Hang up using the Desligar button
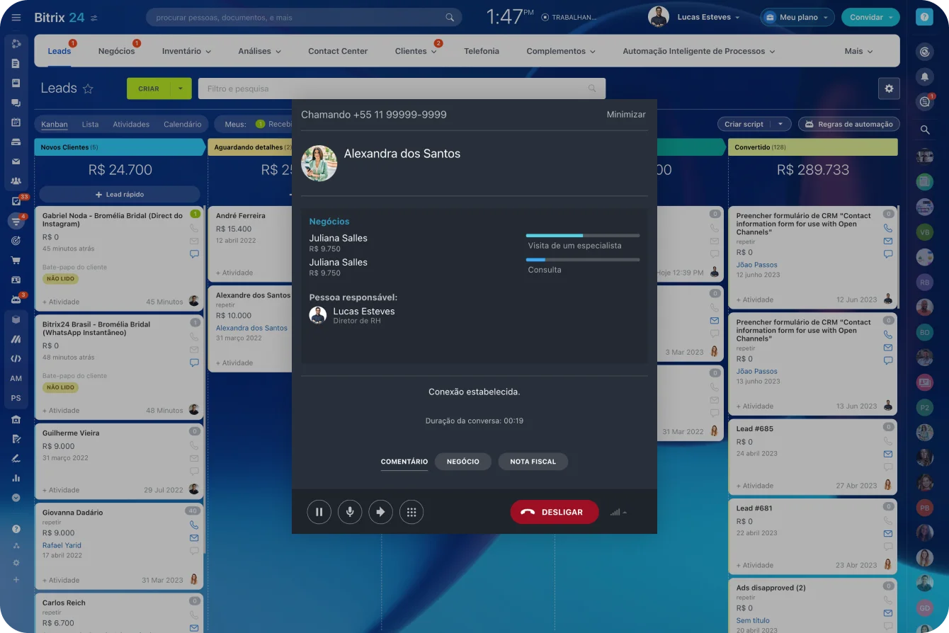This screenshot has width=949, height=633. (x=554, y=512)
